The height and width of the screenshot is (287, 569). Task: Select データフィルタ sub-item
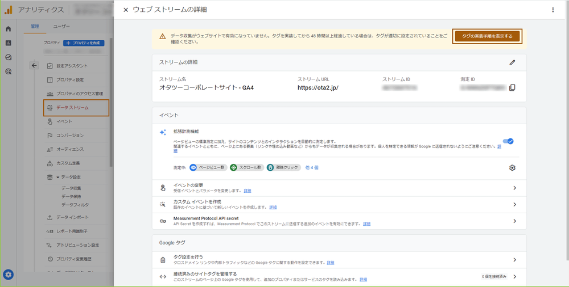point(75,205)
